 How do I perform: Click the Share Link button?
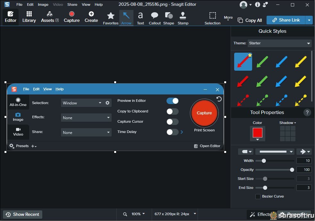pyautogui.click(x=286, y=20)
